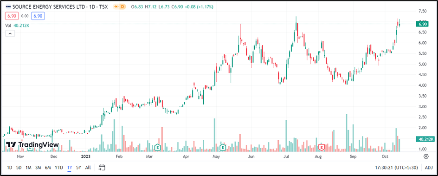Screen dimensions: 438x176
Task: Select the 5D time range
Action: pos(19,168)
